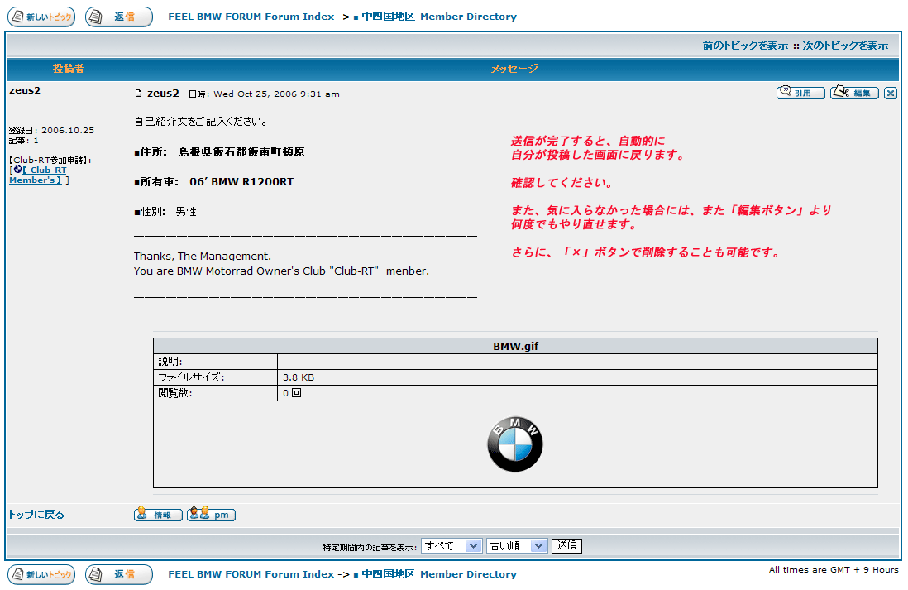Click the 自己紹介文をご記入ください。 line
This screenshot has height=590, width=908.
[x=200, y=122]
